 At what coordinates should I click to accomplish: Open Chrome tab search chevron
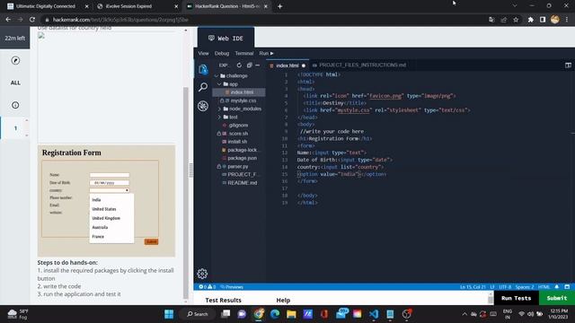point(515,6)
